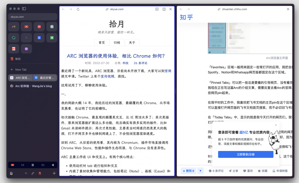This screenshot has height=183, width=299.
Task: Click the plus icon at sidebar bottom
Action: tap(54, 173)
